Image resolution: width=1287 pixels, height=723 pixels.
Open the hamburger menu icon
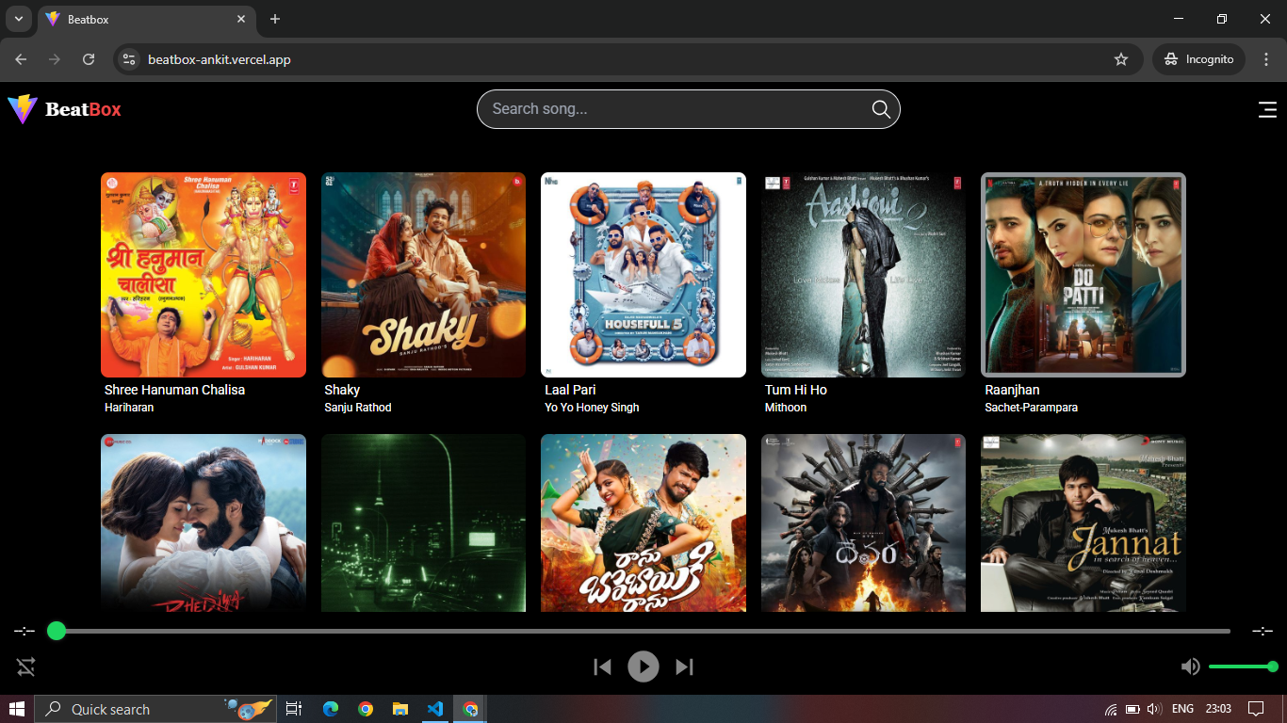(x=1267, y=109)
